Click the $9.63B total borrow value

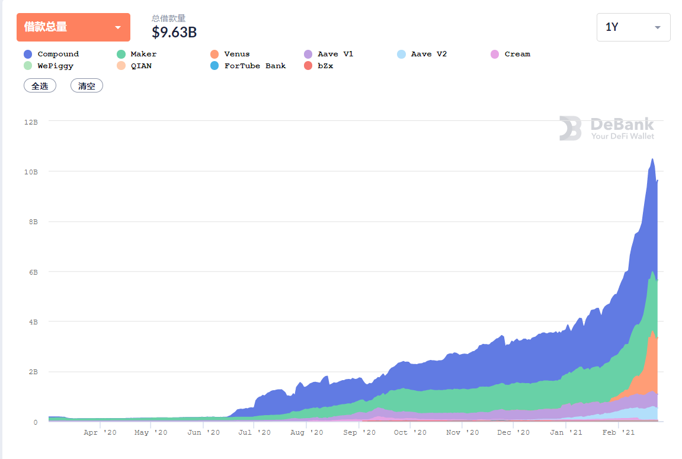pyautogui.click(x=174, y=32)
